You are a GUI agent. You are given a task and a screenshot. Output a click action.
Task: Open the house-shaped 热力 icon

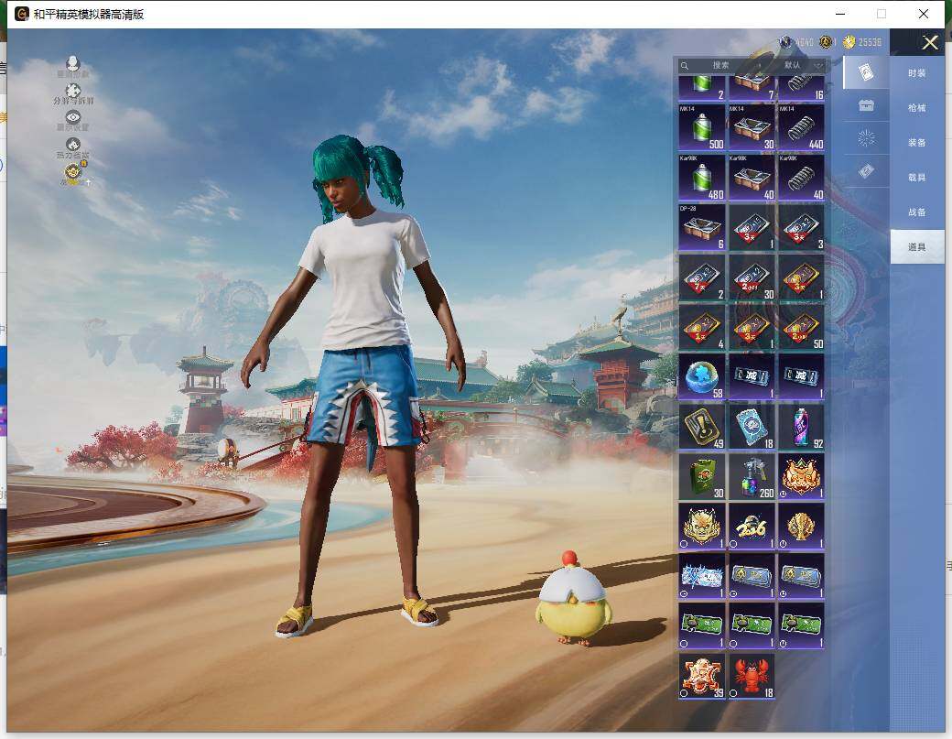pyautogui.click(x=73, y=146)
